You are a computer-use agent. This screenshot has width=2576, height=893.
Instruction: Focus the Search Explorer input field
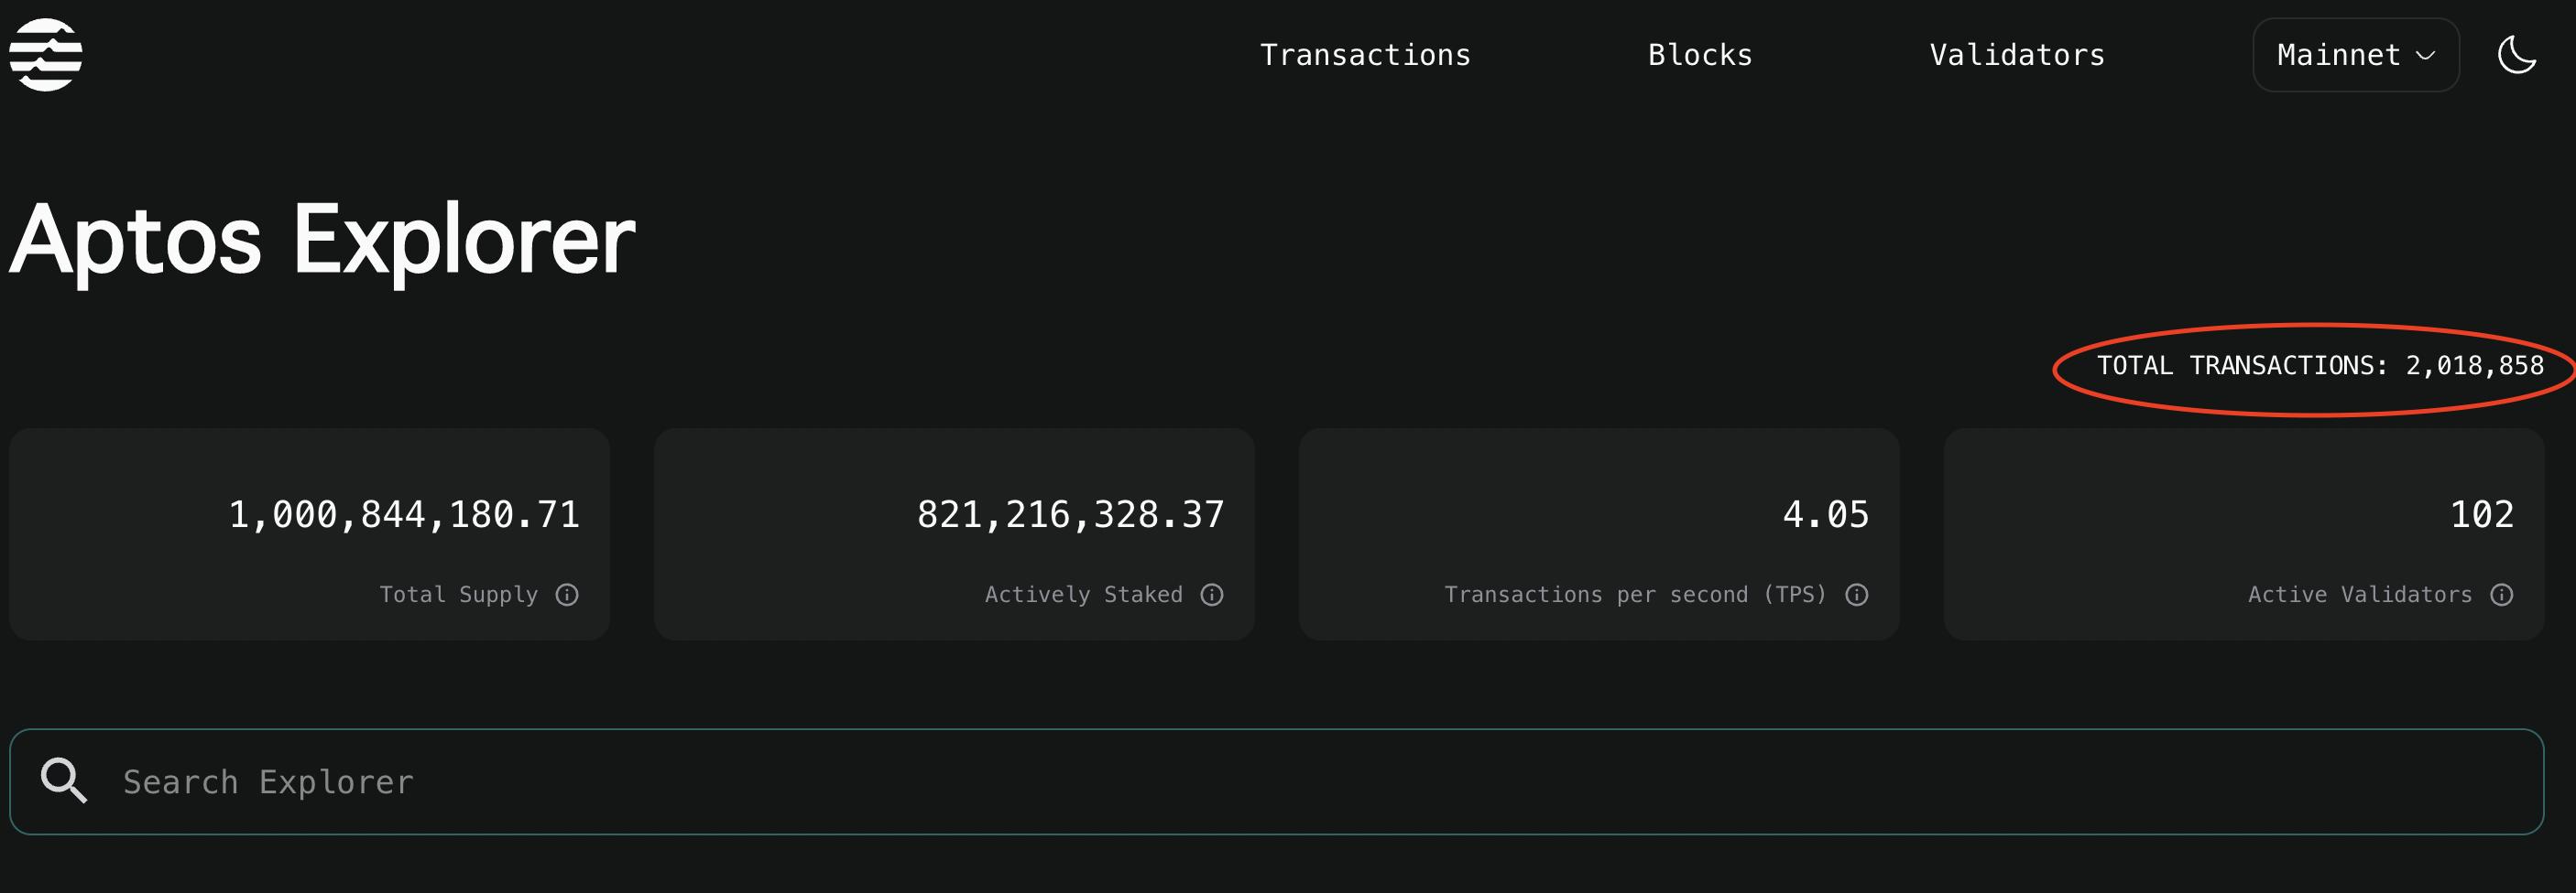(x=1300, y=782)
